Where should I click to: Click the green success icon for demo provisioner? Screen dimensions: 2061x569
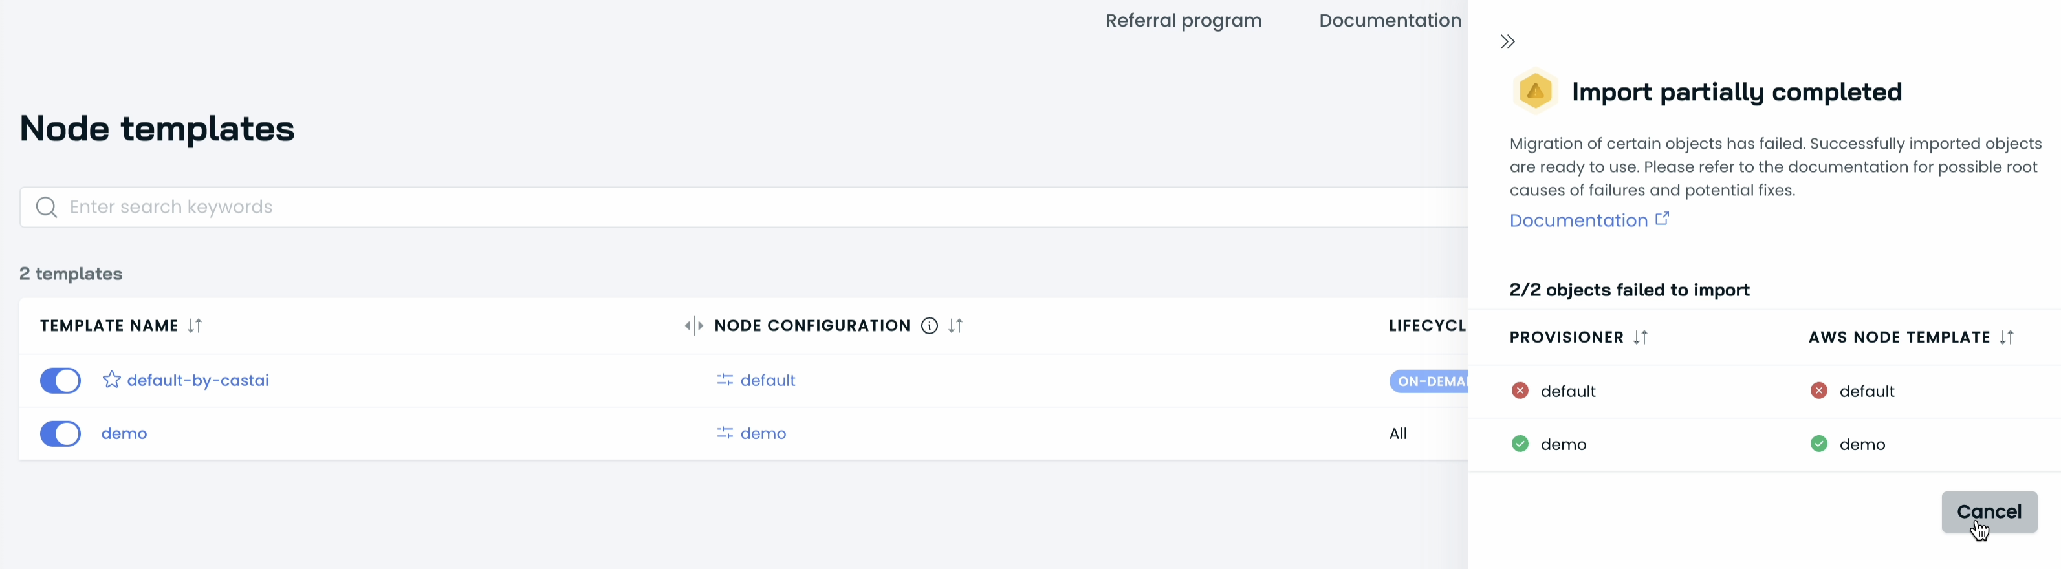click(1520, 444)
